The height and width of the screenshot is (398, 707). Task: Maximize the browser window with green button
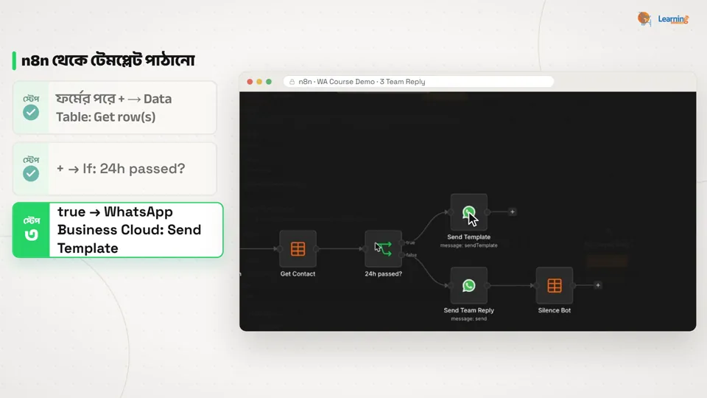[x=269, y=82]
